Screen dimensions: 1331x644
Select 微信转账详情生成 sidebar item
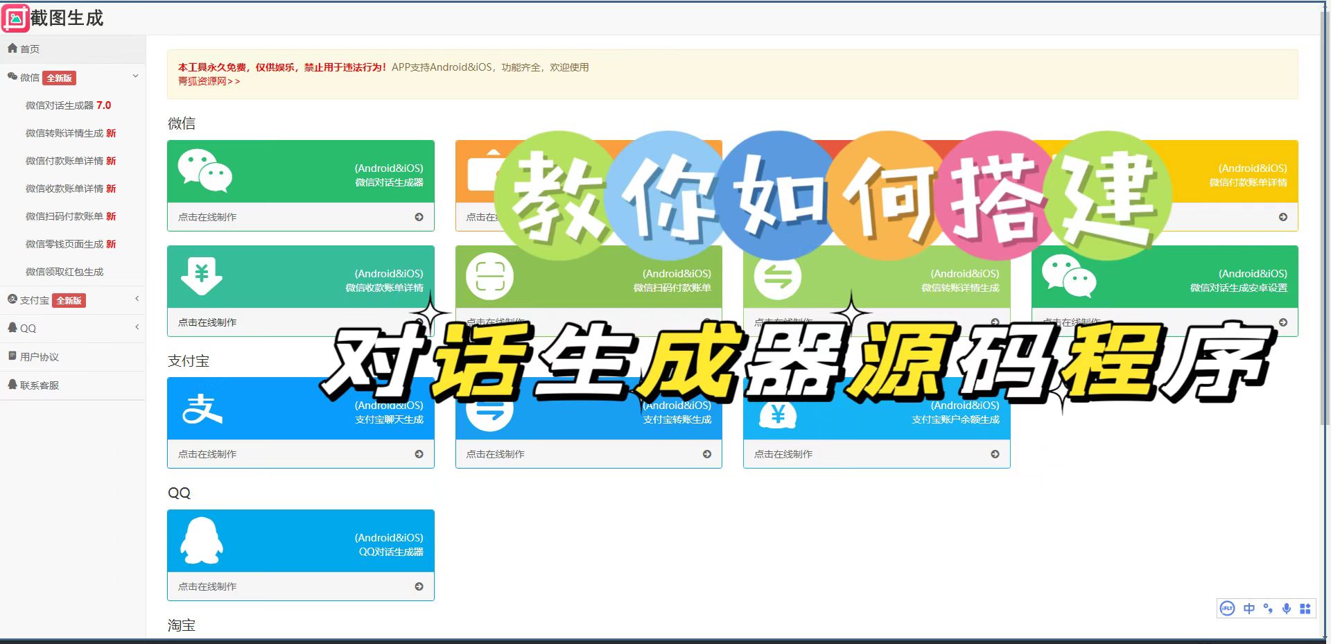(71, 133)
